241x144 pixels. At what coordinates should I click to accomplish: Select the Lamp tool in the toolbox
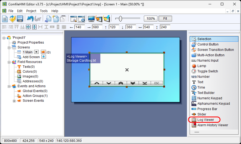tap(202, 66)
